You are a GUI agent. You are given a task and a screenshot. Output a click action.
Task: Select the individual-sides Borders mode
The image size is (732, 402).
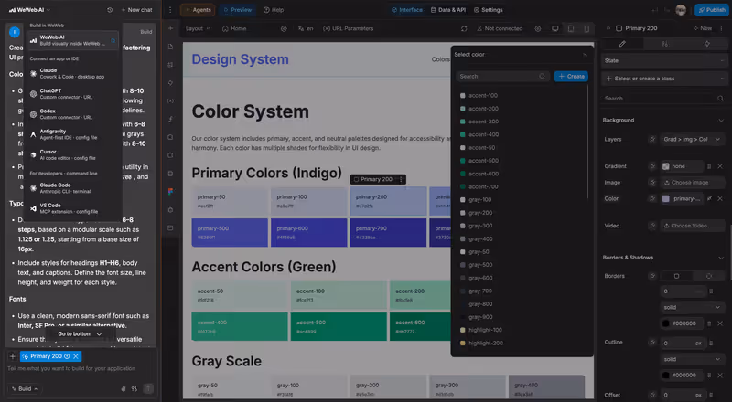coord(708,276)
